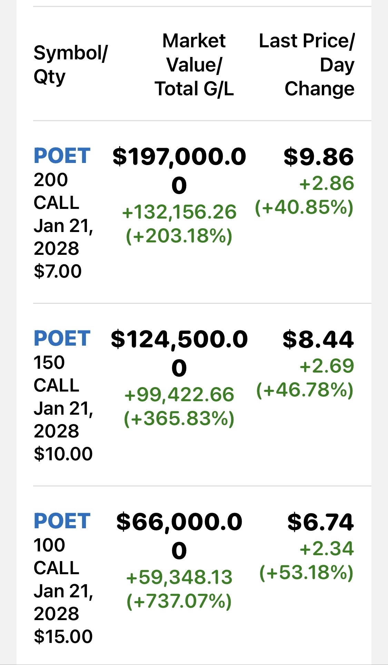Tap the +2.86 (+40.85%) day change
This screenshot has height=665, width=388.
pyautogui.click(x=305, y=195)
